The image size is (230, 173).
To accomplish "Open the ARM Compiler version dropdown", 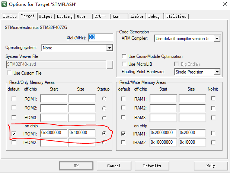I will point(217,39).
